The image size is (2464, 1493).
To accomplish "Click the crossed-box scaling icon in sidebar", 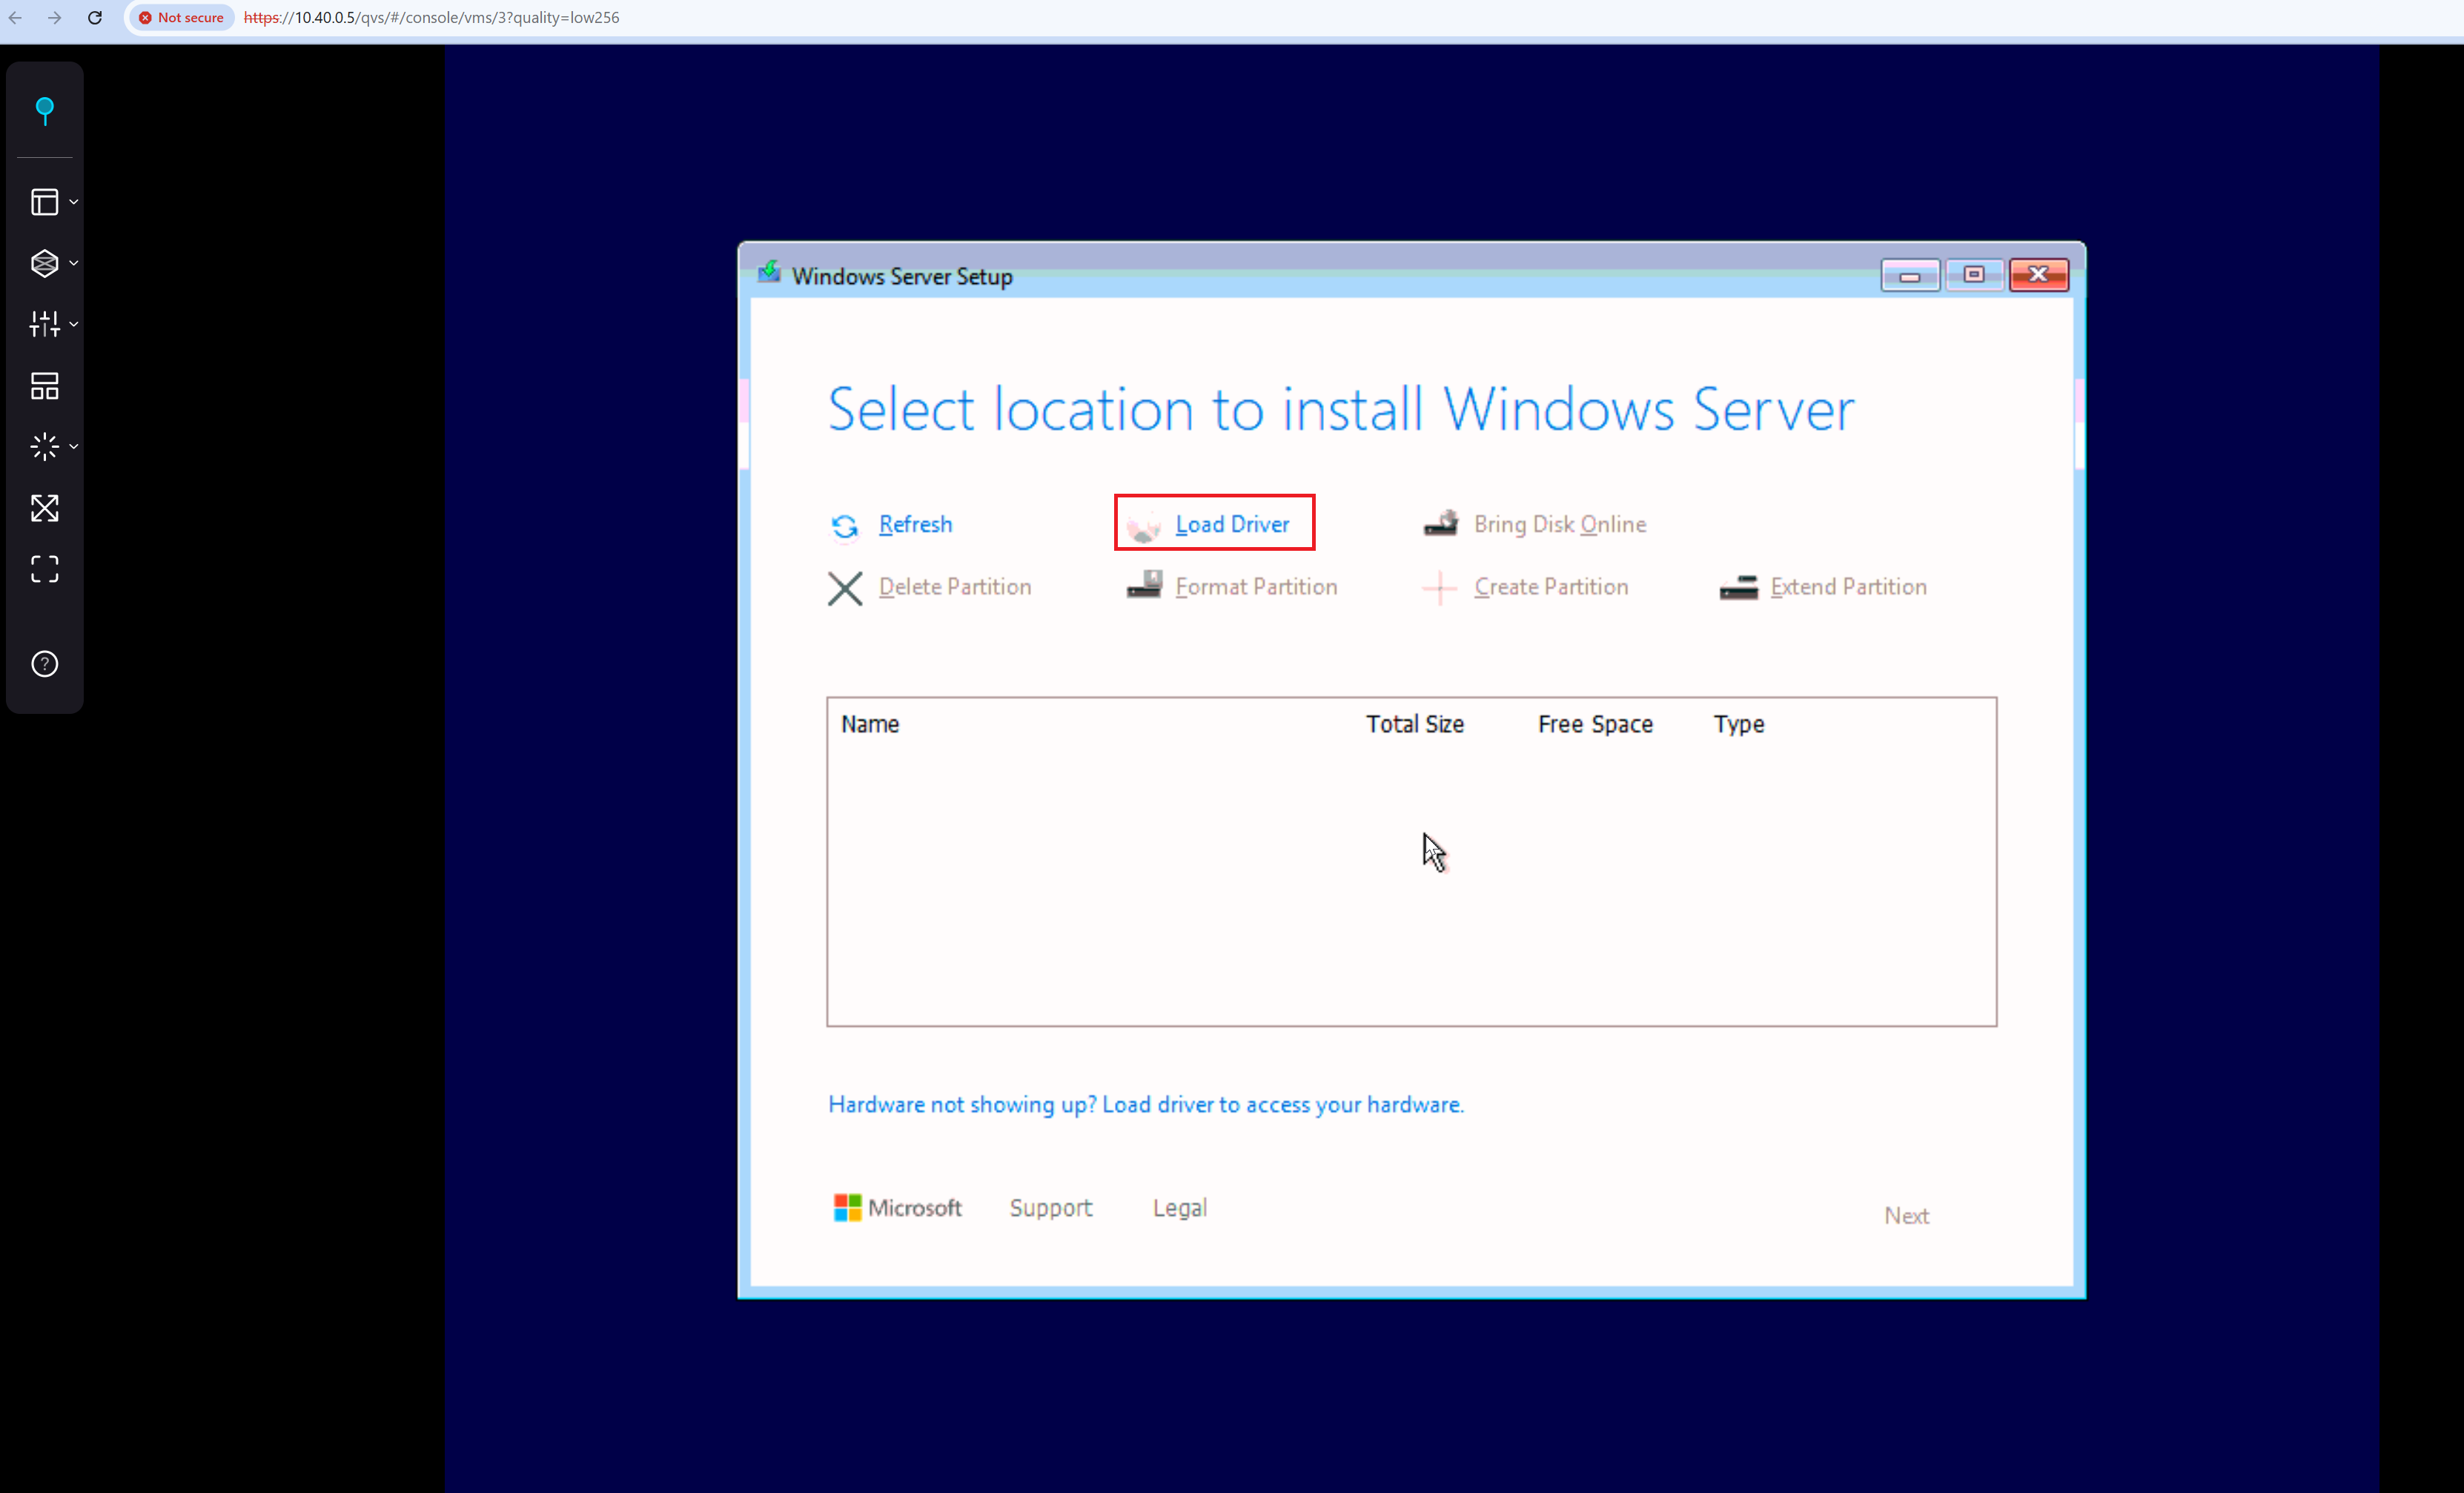I will tap(44, 508).
